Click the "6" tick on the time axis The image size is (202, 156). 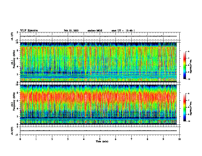point(116,139)
